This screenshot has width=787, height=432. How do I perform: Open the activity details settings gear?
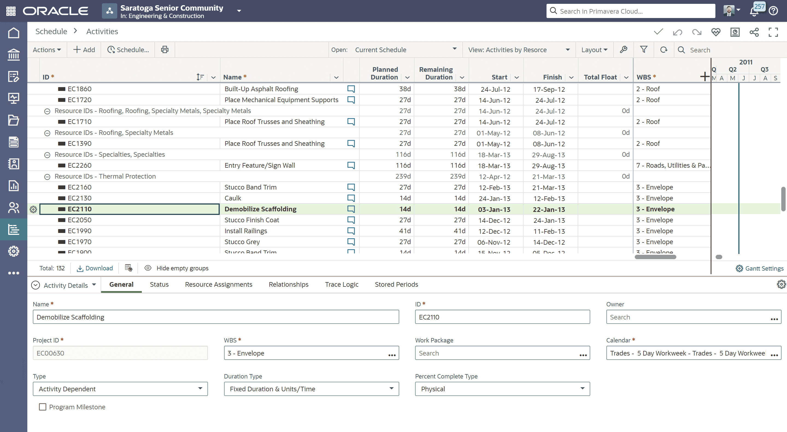point(781,285)
